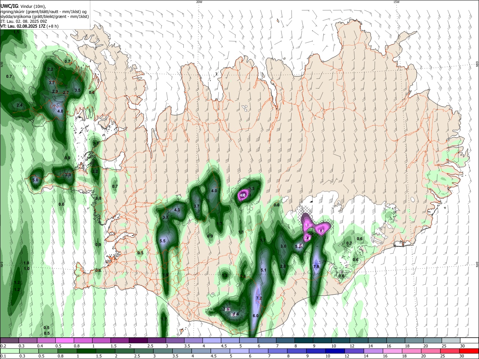Click the red 30 swatch in rain legend
This screenshot has width=479, height=359.
click(469, 351)
